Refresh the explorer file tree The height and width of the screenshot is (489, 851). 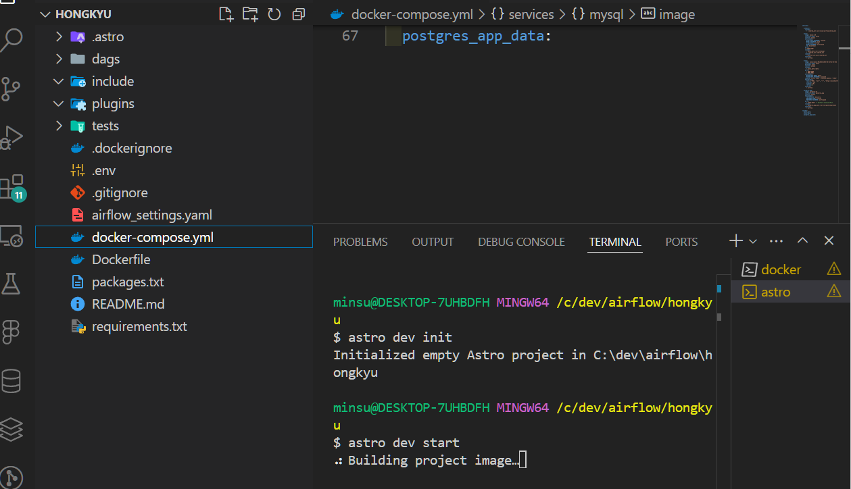click(x=274, y=14)
